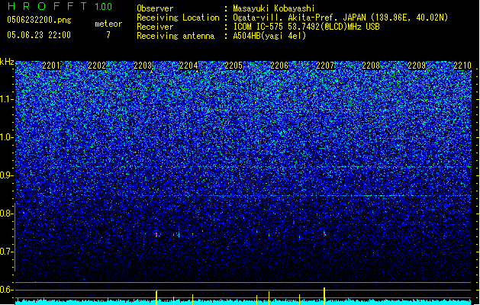This screenshot has height=305, width=480.
Task: Click the meteor echo after 2203
Action: [156, 235]
